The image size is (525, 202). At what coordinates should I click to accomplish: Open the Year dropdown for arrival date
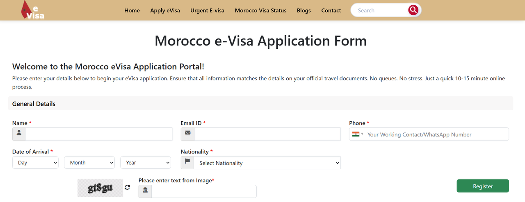pyautogui.click(x=145, y=163)
